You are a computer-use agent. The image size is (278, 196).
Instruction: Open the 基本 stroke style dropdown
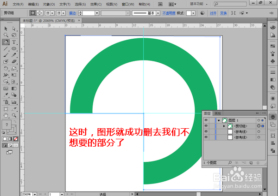158,13
